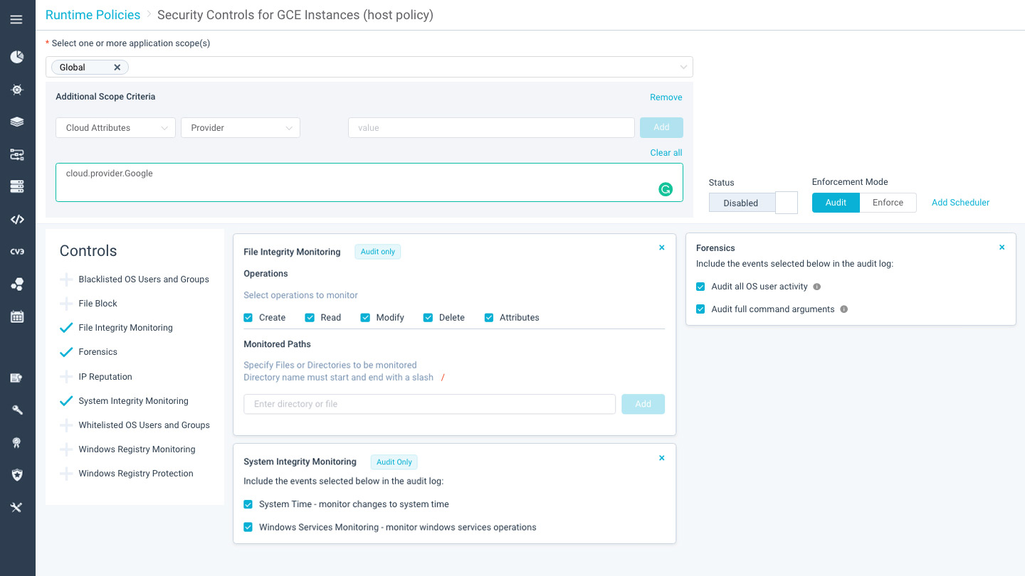This screenshot has height=576, width=1025.
Task: Toggle Audit full command arguments checkbox
Action: (x=700, y=309)
